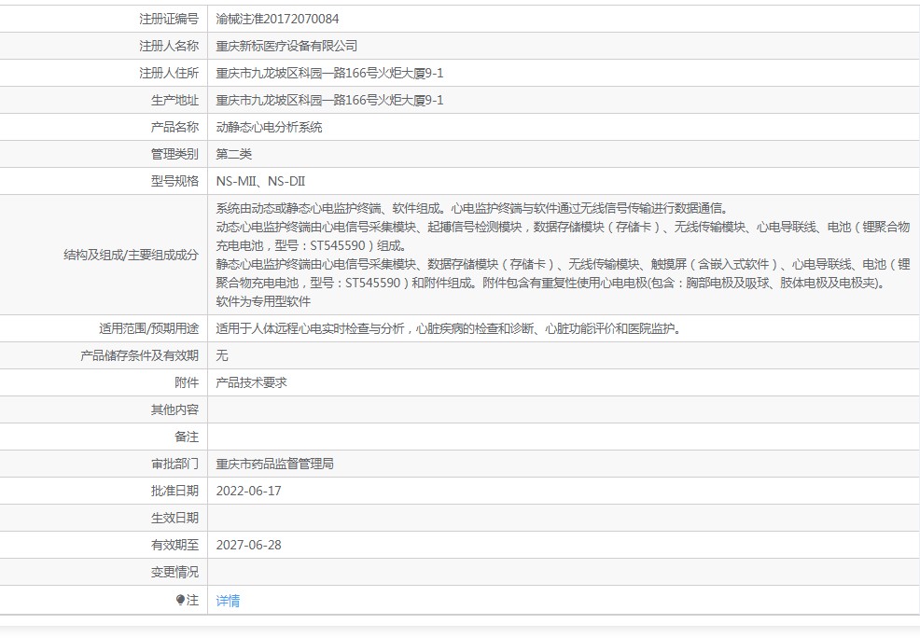The image size is (920, 638).
Task: Click the 产品技术要求 attachment value
Action: click(x=251, y=382)
